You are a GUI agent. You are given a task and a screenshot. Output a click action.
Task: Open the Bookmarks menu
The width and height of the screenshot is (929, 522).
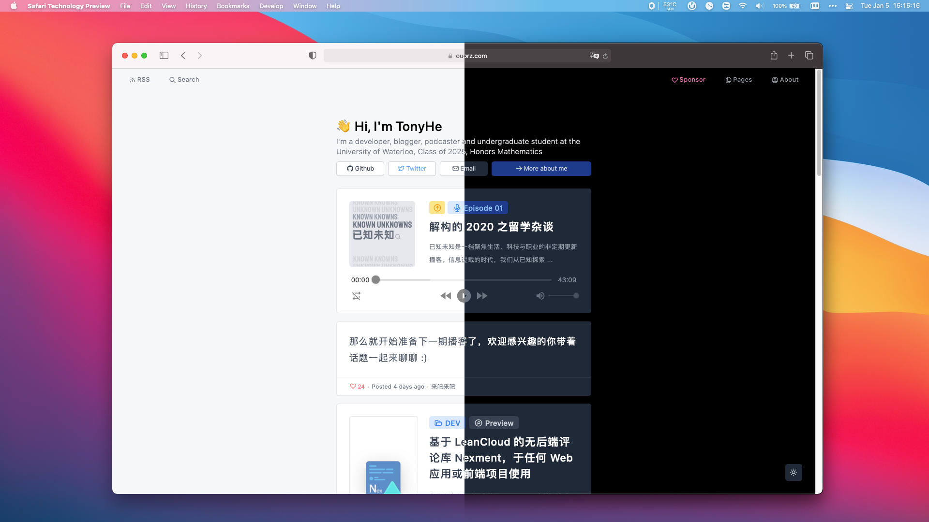pyautogui.click(x=233, y=6)
